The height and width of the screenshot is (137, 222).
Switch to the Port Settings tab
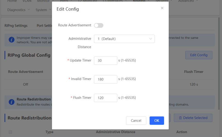pos(44,26)
